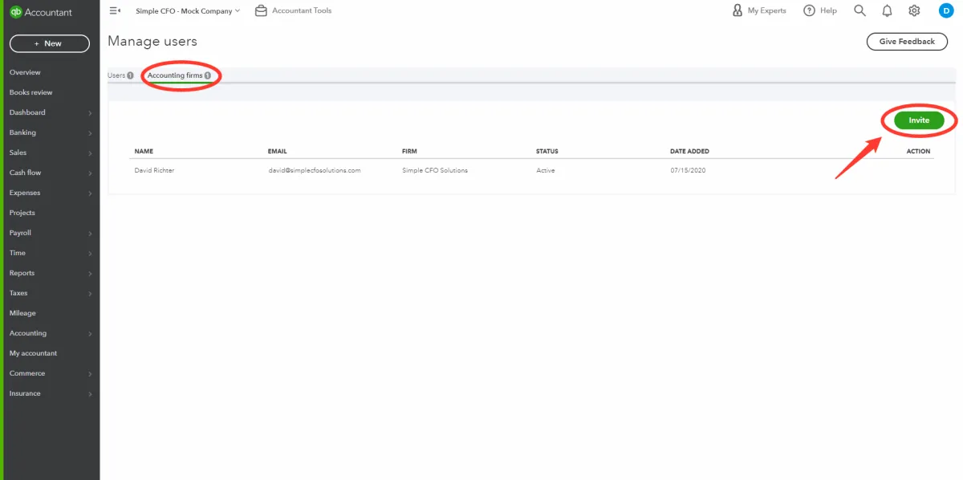
Task: Select the Accounting firms tab
Action: click(179, 75)
